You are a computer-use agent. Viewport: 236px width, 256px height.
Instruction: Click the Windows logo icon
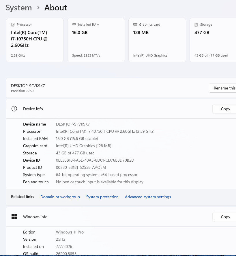click(x=14, y=217)
